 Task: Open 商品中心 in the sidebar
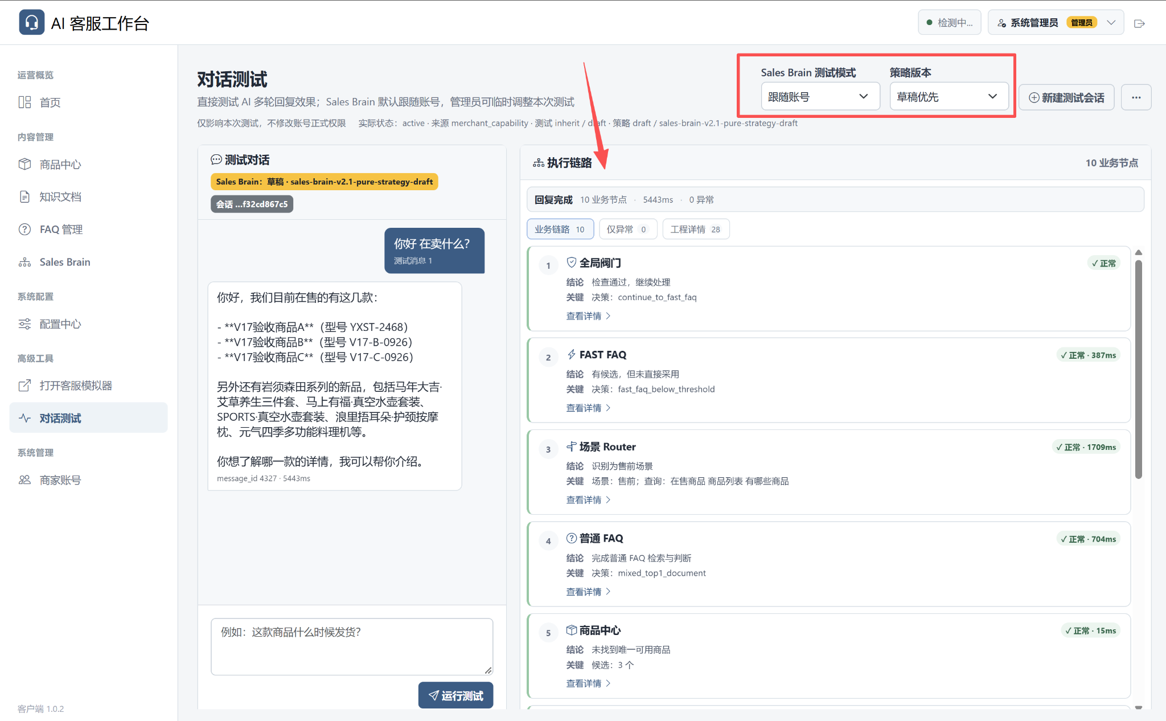(x=88, y=165)
